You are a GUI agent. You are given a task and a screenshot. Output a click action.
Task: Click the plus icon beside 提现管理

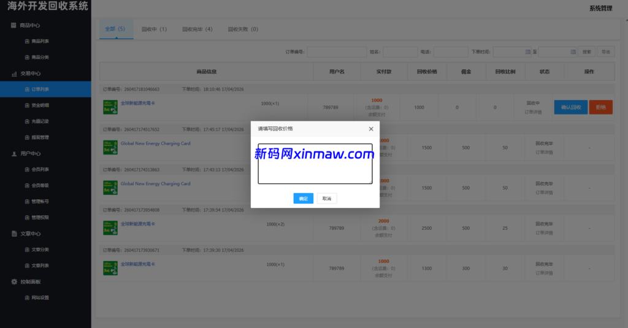[27, 137]
